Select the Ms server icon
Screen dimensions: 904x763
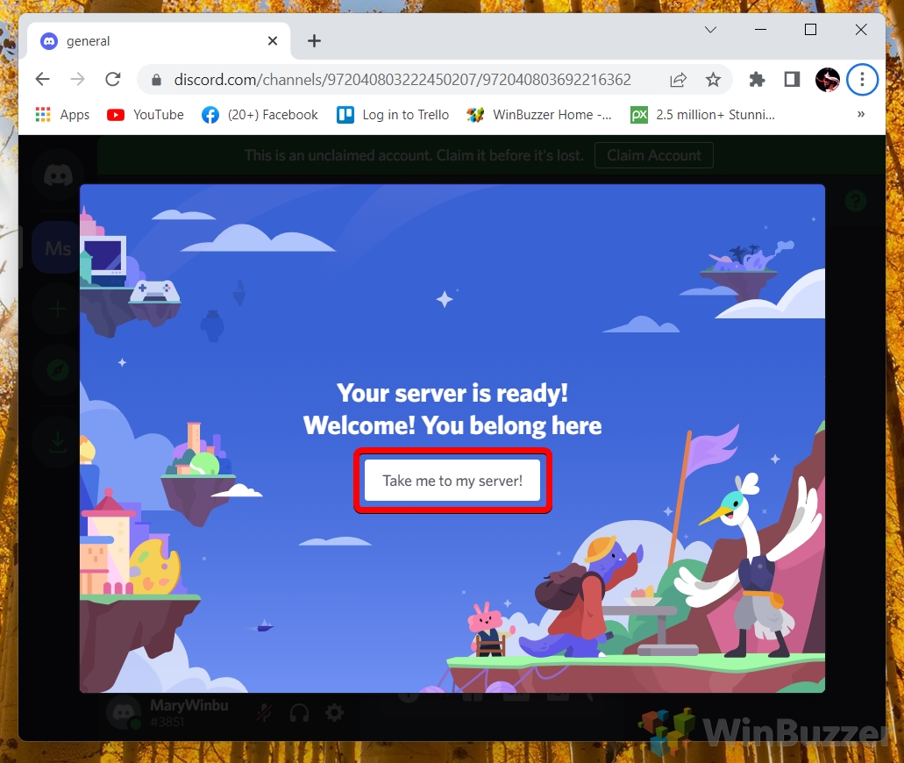click(x=58, y=248)
